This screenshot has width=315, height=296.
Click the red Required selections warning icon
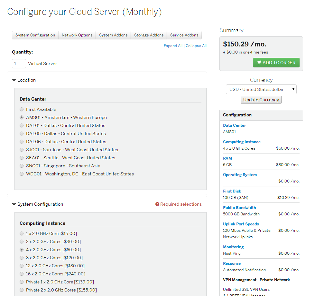coord(157,204)
